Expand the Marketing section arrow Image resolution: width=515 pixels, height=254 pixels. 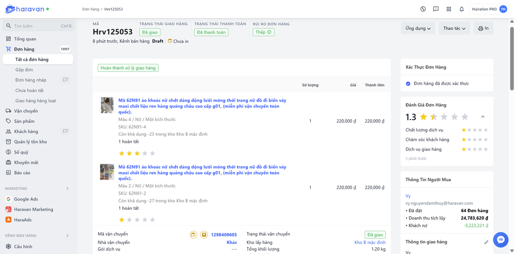coord(67,189)
